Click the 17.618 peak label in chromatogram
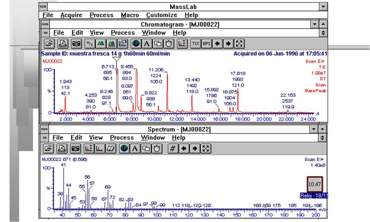This screenshot has height=222, width=370. tap(238, 74)
